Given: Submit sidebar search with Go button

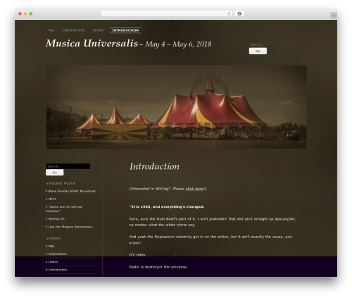Looking at the screenshot, I should point(55,173).
